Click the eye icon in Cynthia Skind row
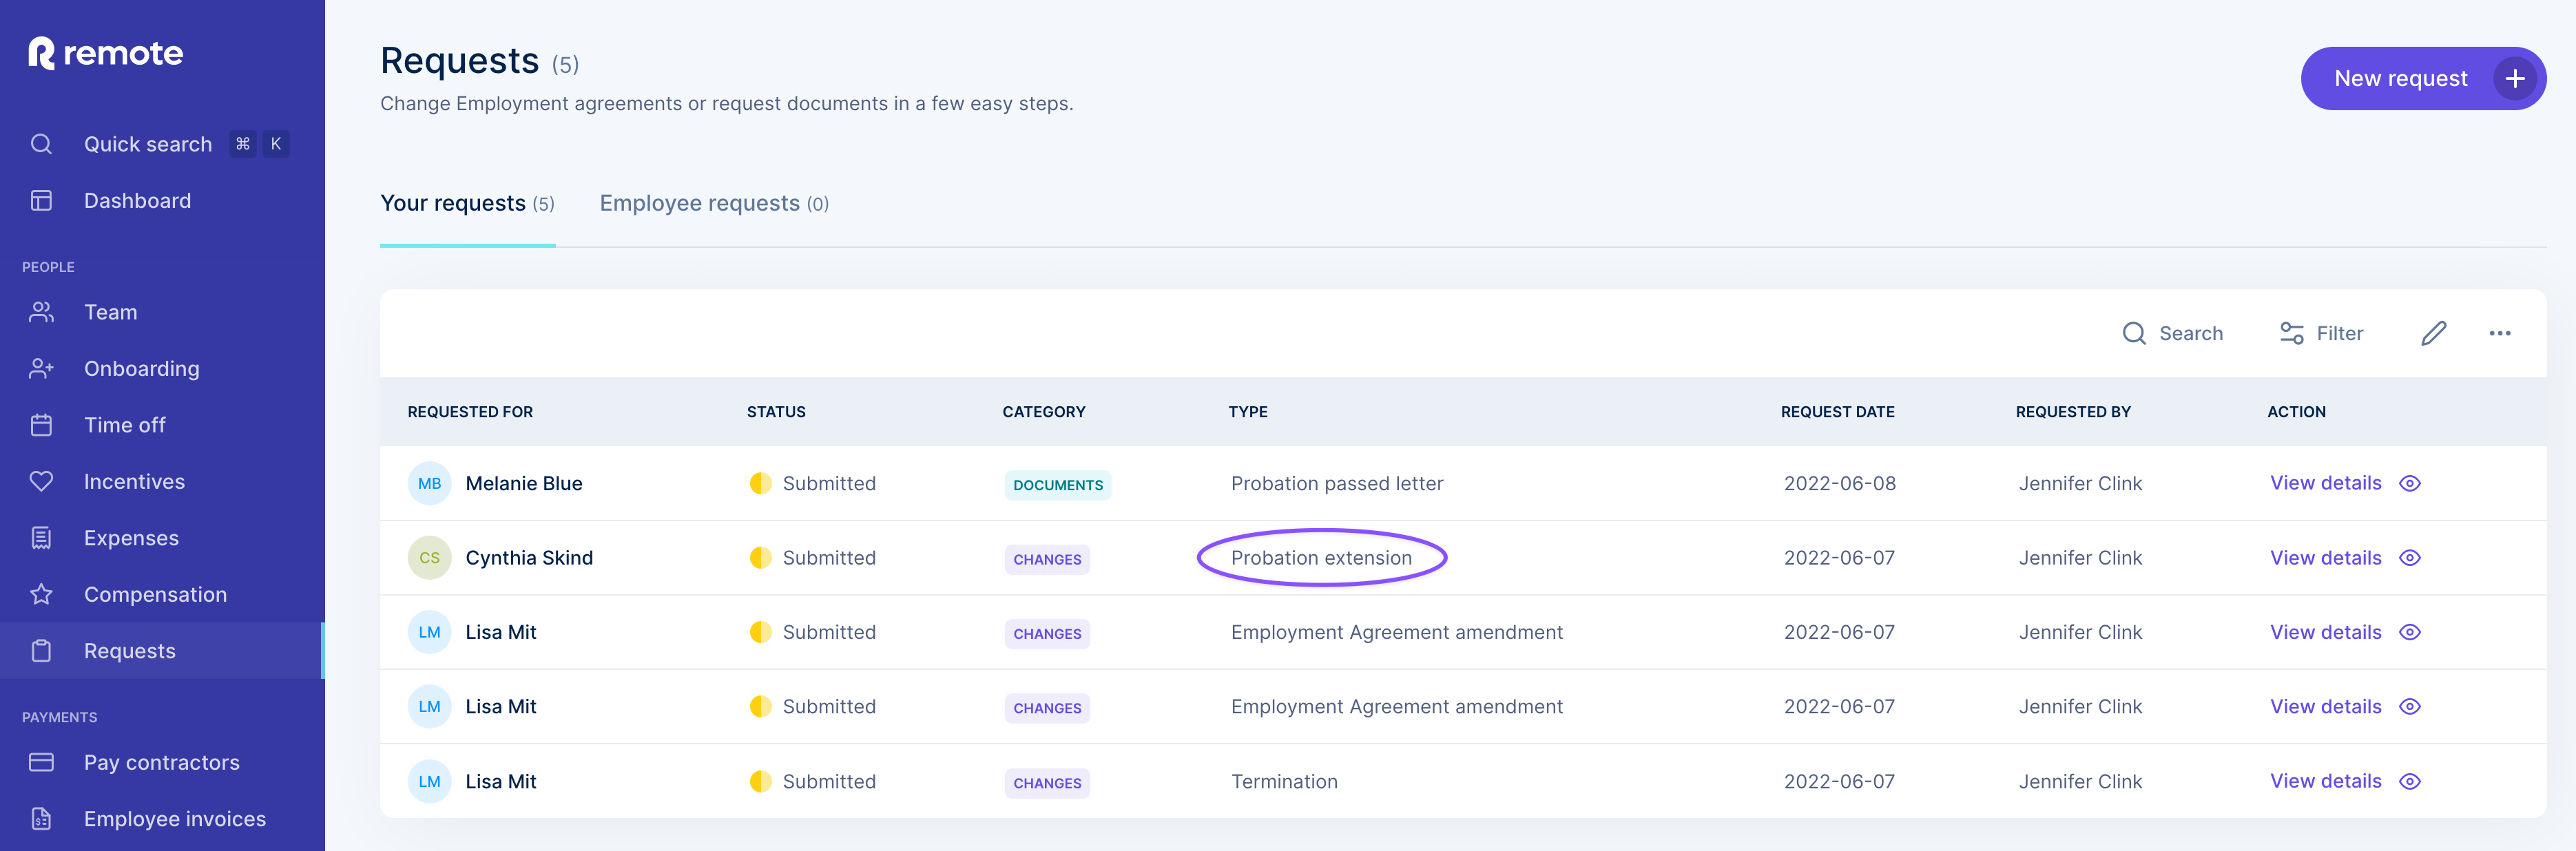Image resolution: width=2576 pixels, height=851 pixels. point(2410,558)
